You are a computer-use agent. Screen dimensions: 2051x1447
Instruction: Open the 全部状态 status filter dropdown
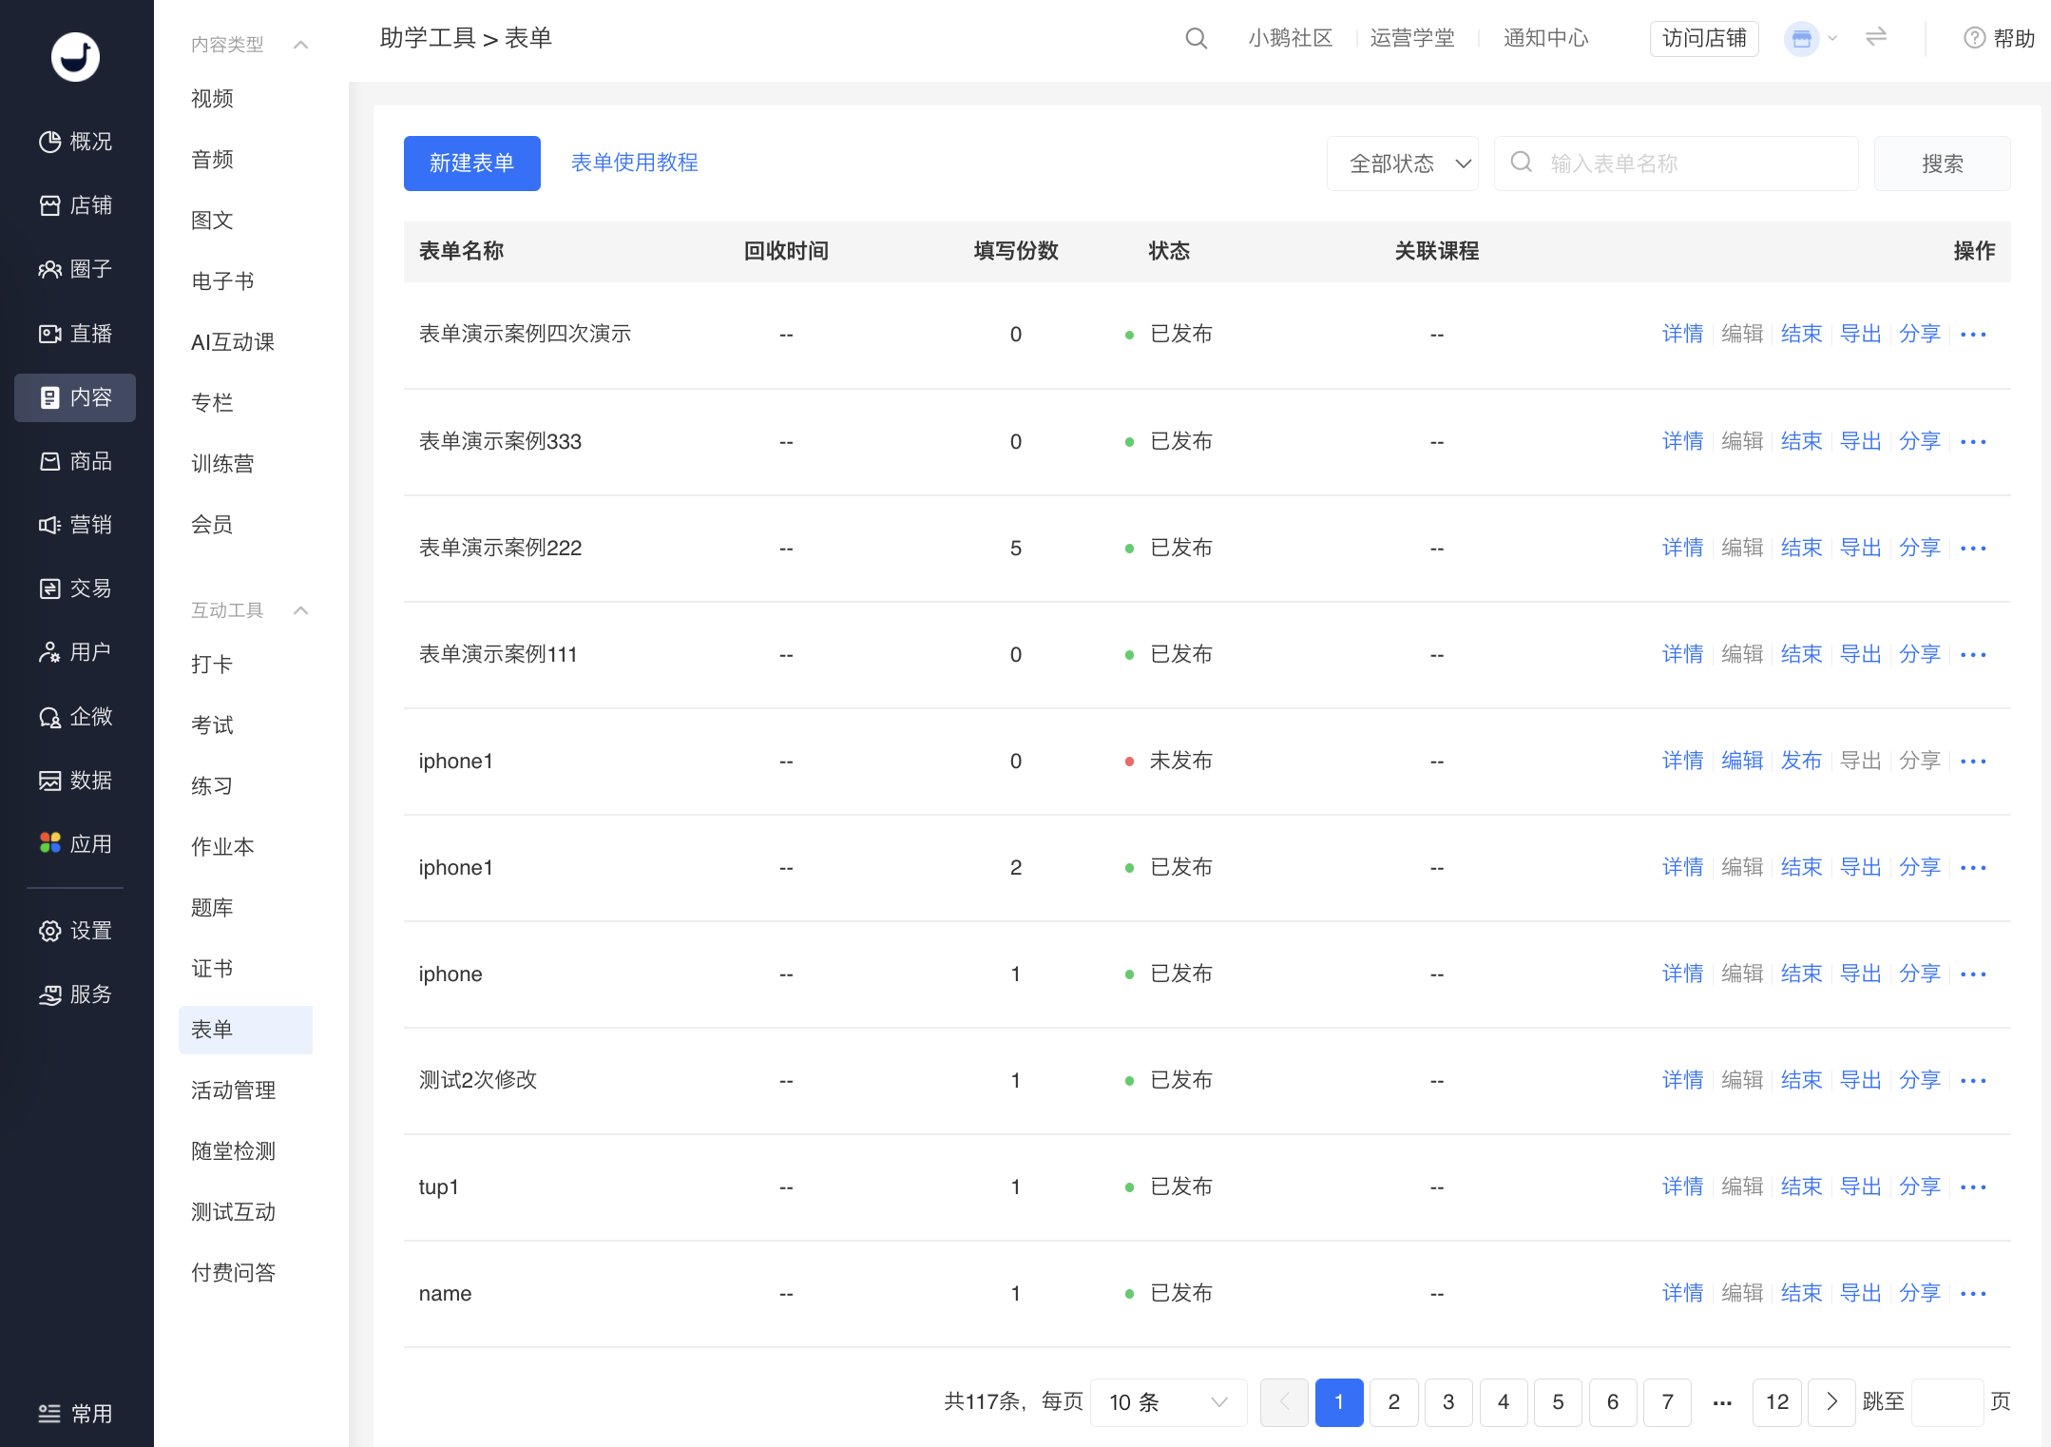coord(1402,164)
